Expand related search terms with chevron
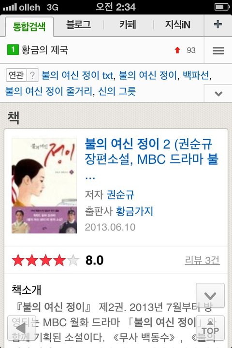The height and width of the screenshot is (348, 232). pyautogui.click(x=218, y=94)
